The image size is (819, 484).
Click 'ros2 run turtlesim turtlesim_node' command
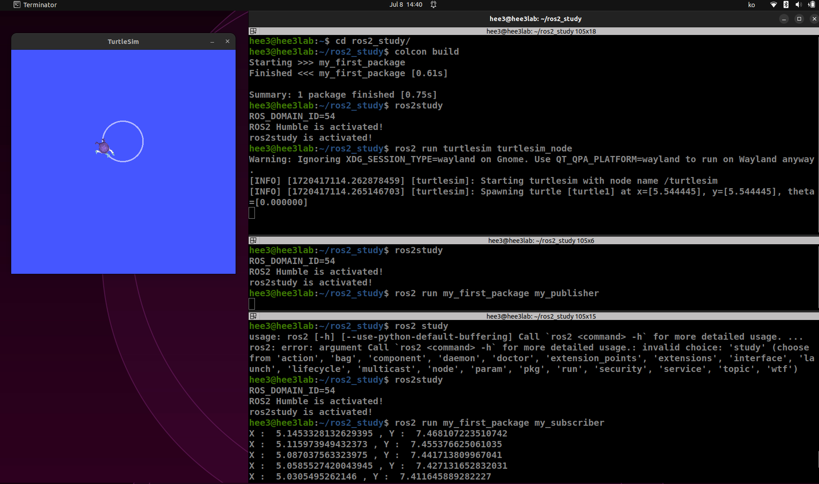(483, 148)
